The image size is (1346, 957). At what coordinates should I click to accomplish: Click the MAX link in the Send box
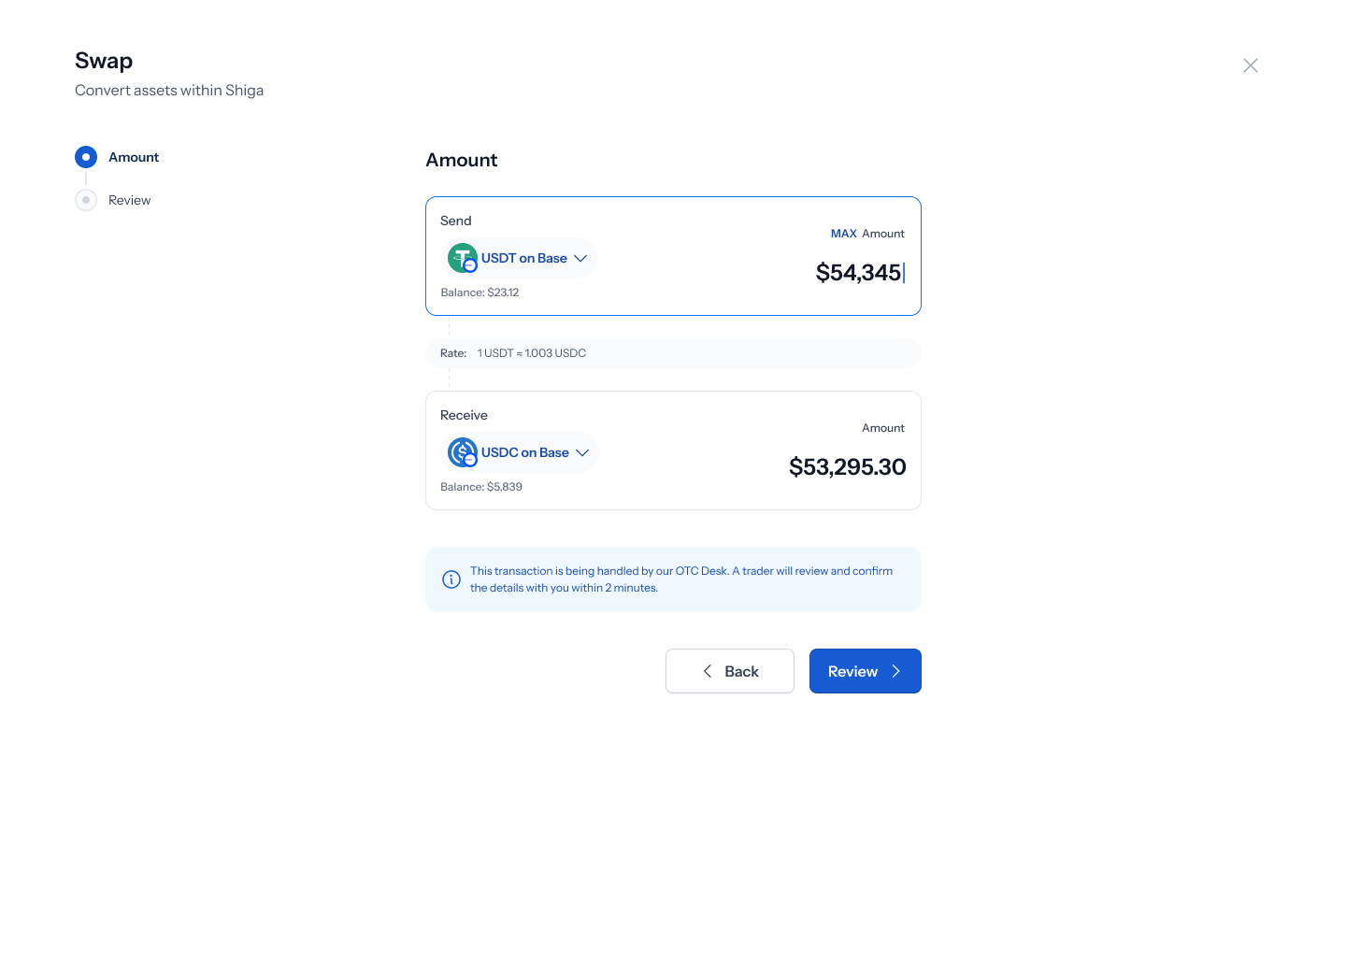coord(844,234)
